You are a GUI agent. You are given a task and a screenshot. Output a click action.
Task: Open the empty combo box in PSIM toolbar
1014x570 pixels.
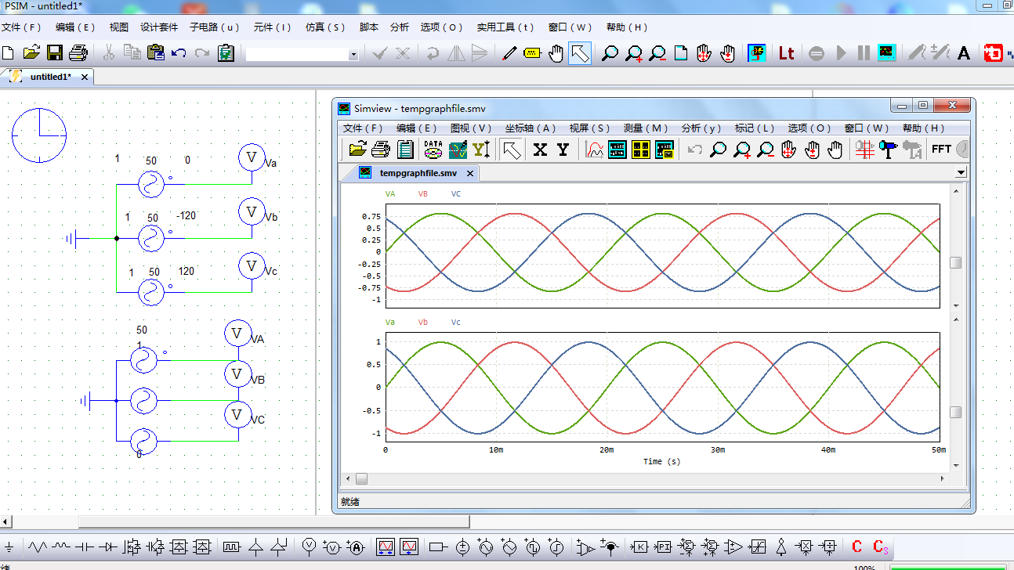(x=302, y=54)
